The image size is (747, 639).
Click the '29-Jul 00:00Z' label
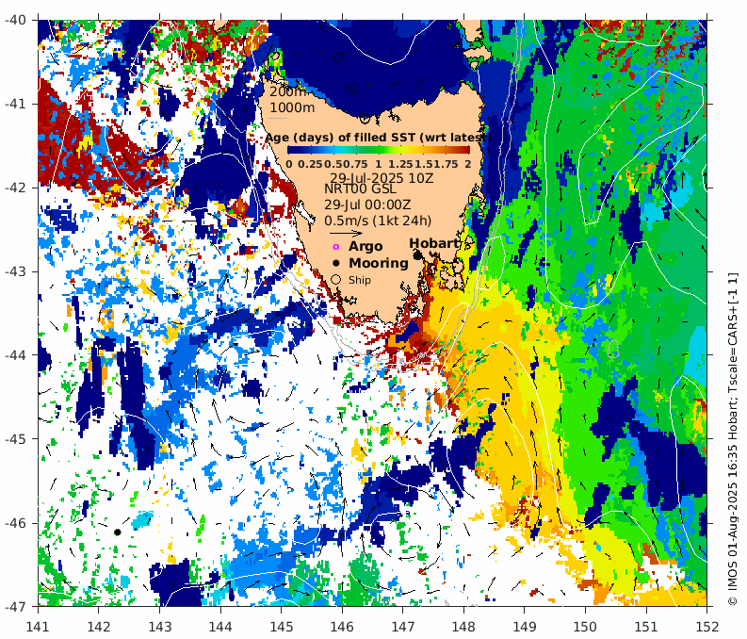pos(367,205)
